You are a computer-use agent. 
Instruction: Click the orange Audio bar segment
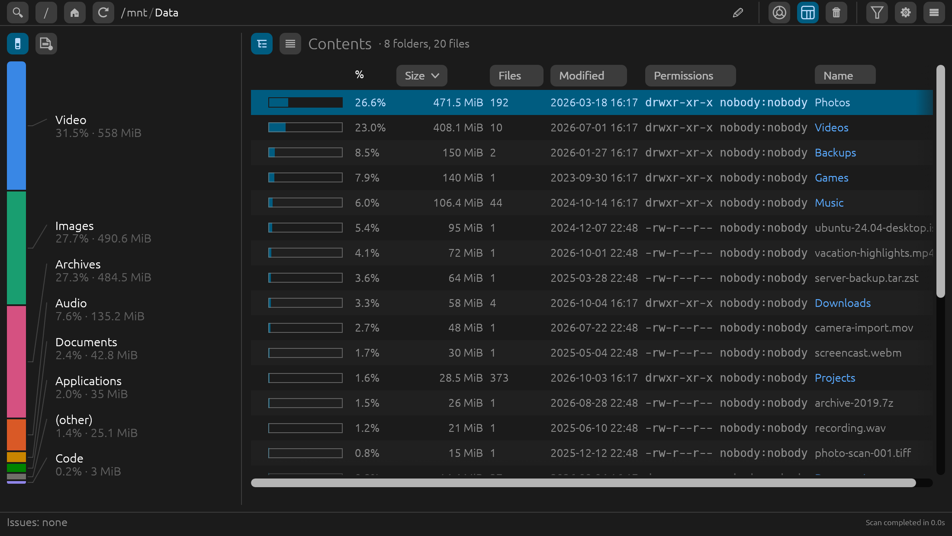click(16, 434)
